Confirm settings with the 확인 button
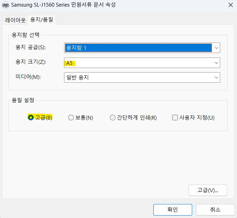Viewport: 237px width, 218px height. [173, 210]
